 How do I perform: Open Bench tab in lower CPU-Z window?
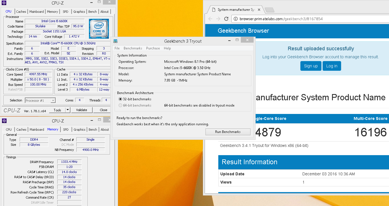click(93, 130)
